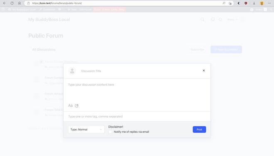This screenshot has height=156, width=274.
Task: View site info lock icon in address bar
Action: [x=29, y=3]
